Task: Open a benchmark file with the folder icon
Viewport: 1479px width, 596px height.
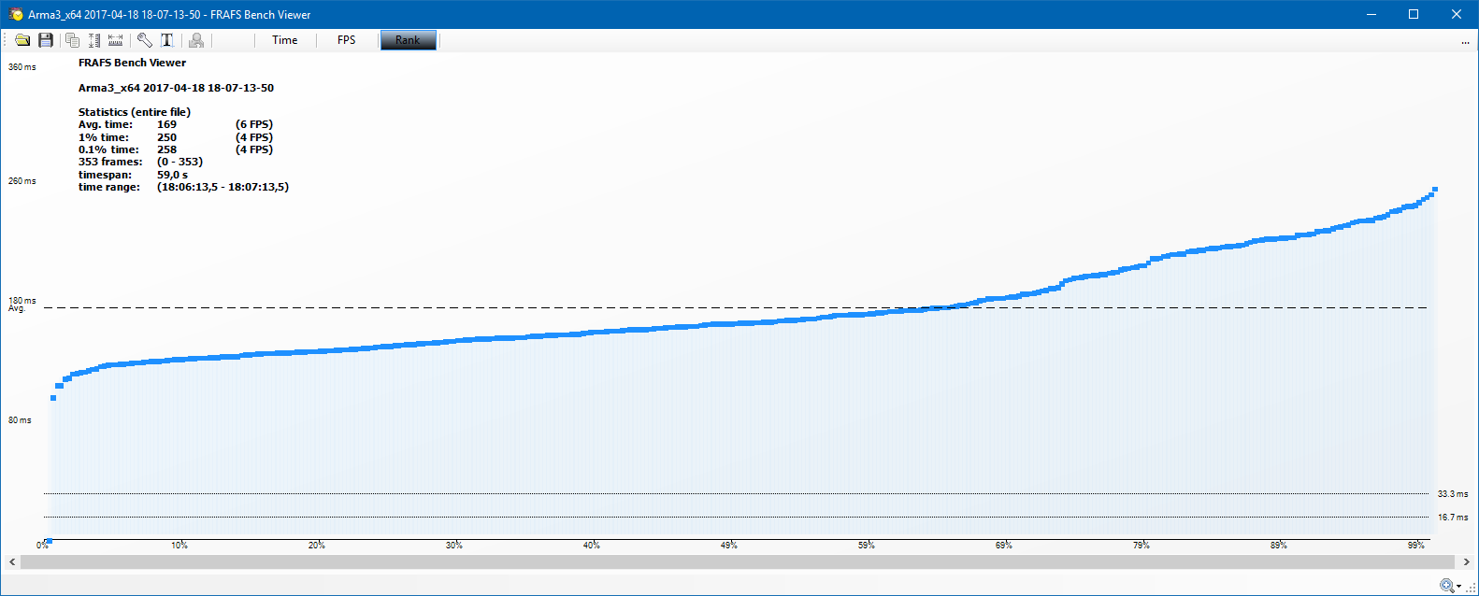Action: pyautogui.click(x=22, y=40)
